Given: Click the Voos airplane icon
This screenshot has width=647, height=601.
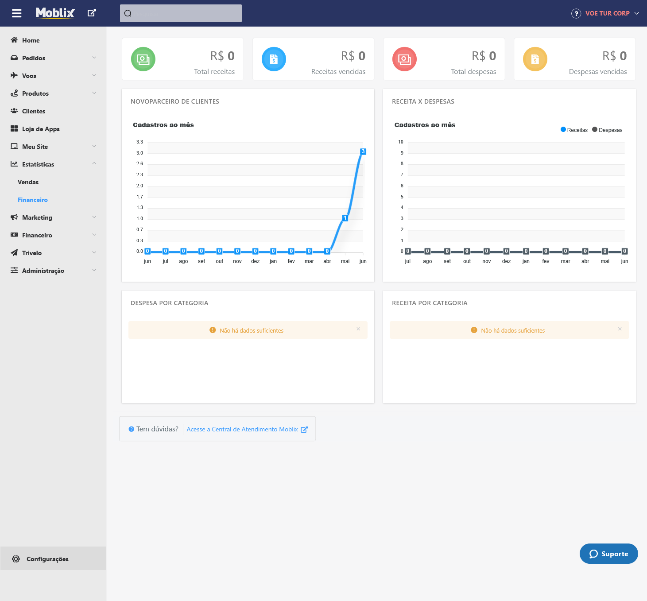Looking at the screenshot, I should 15,75.
